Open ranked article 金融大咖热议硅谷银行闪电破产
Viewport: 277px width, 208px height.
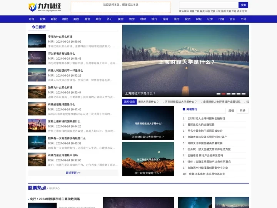(x=207, y=137)
